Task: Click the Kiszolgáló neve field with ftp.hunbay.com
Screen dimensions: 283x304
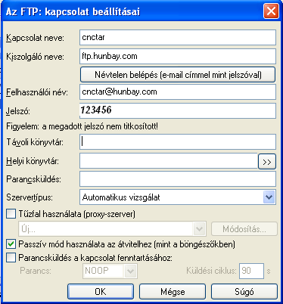Action: [178, 56]
